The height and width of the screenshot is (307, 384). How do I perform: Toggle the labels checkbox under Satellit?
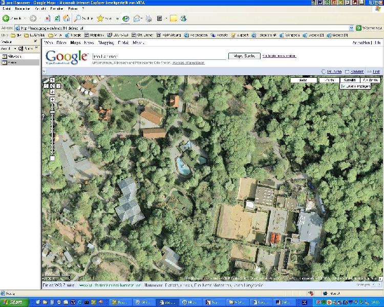(343, 86)
